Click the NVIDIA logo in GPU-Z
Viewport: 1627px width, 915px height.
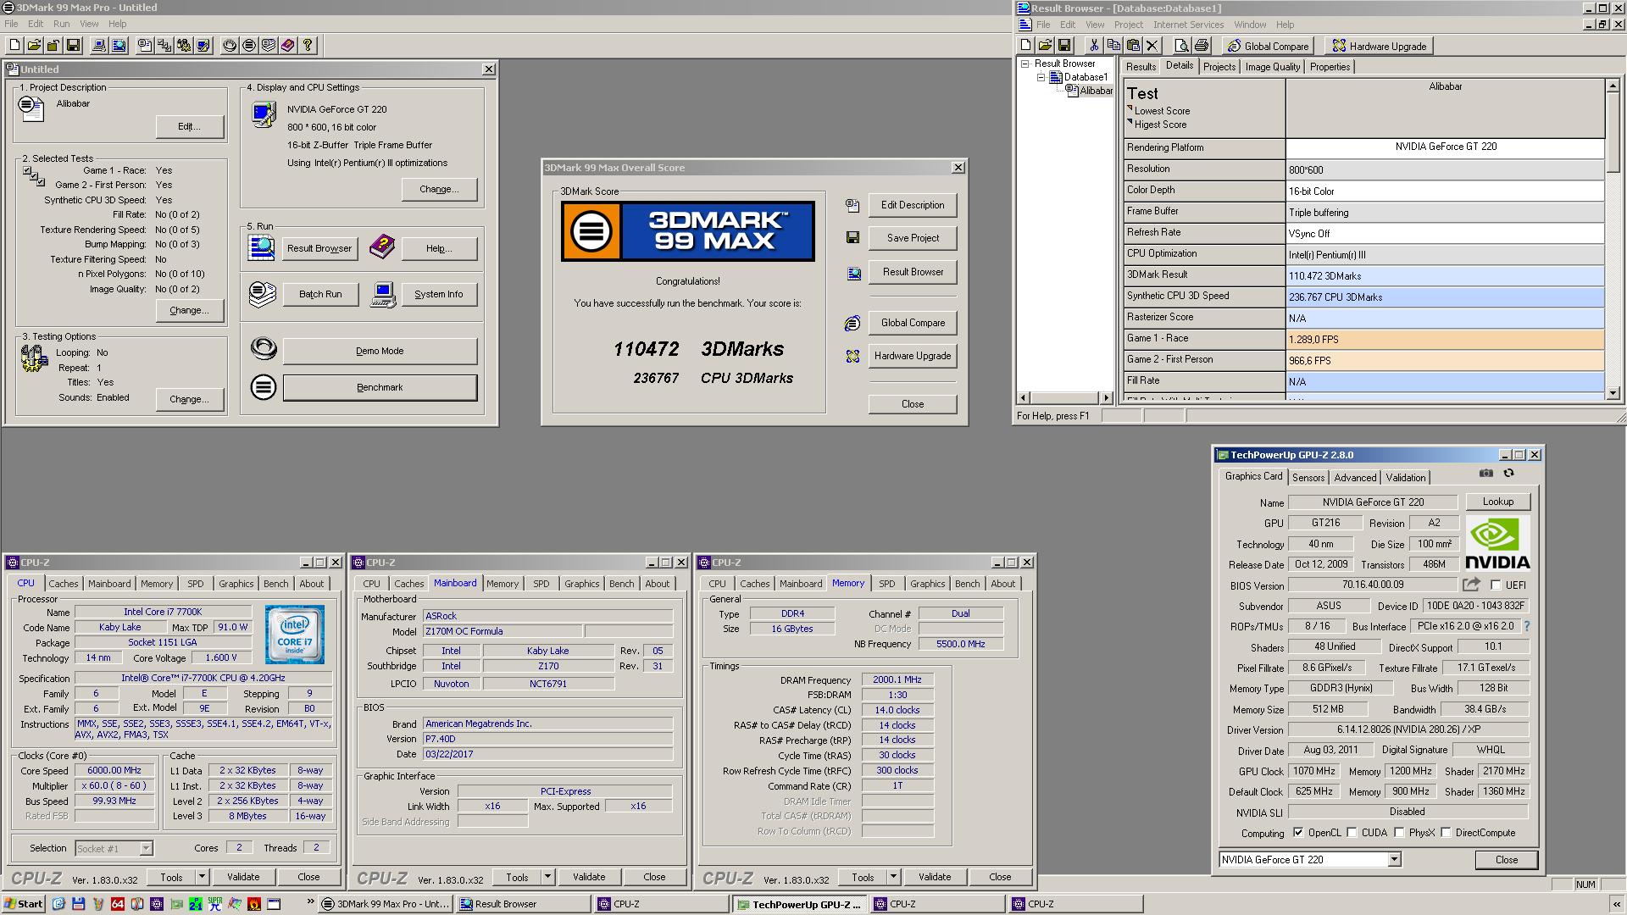point(1497,543)
